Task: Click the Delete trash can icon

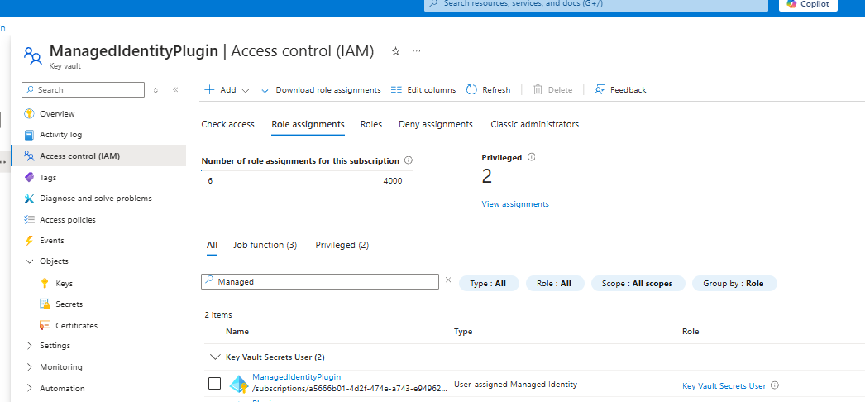Action: 538,89
